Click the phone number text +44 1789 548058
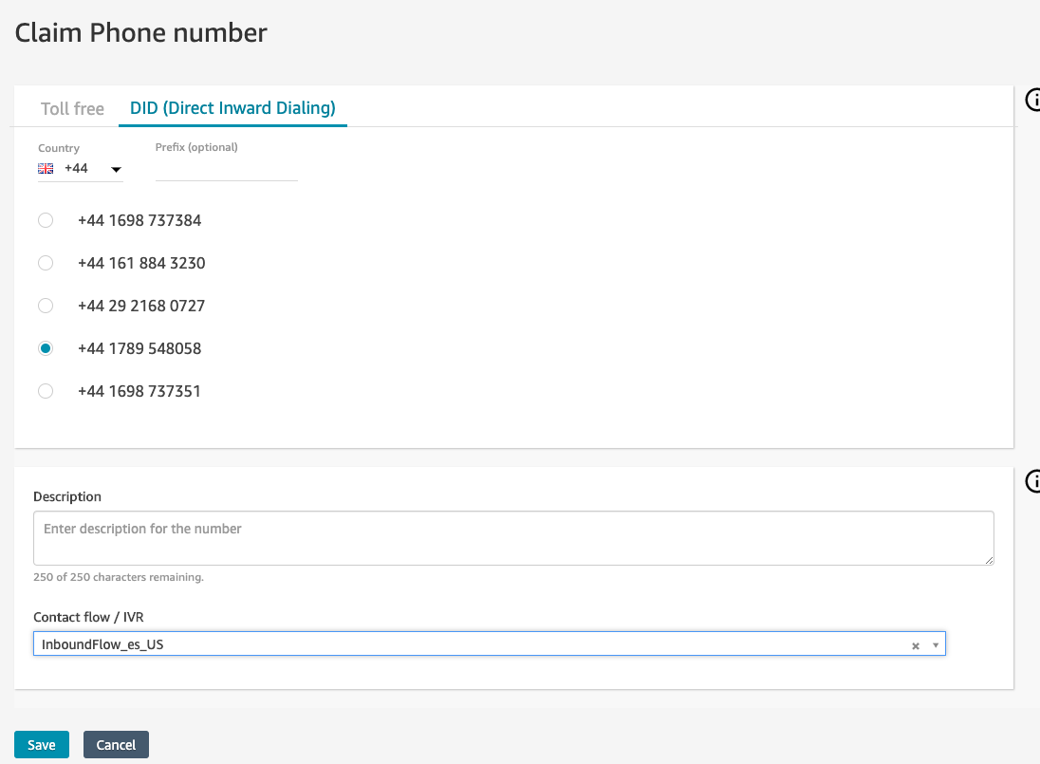Image resolution: width=1040 pixels, height=764 pixels. point(139,348)
